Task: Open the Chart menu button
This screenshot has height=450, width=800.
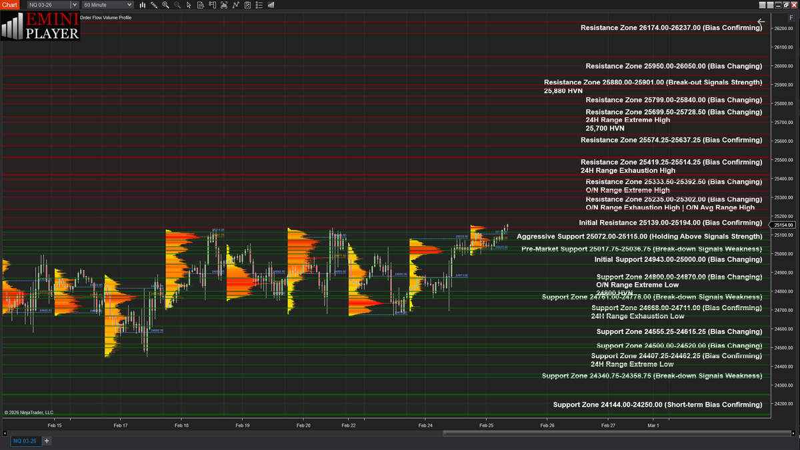Action: click(9, 5)
